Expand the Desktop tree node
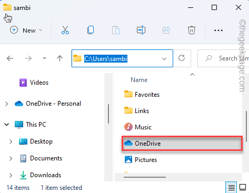The width and height of the screenshot is (249, 193). (11, 141)
